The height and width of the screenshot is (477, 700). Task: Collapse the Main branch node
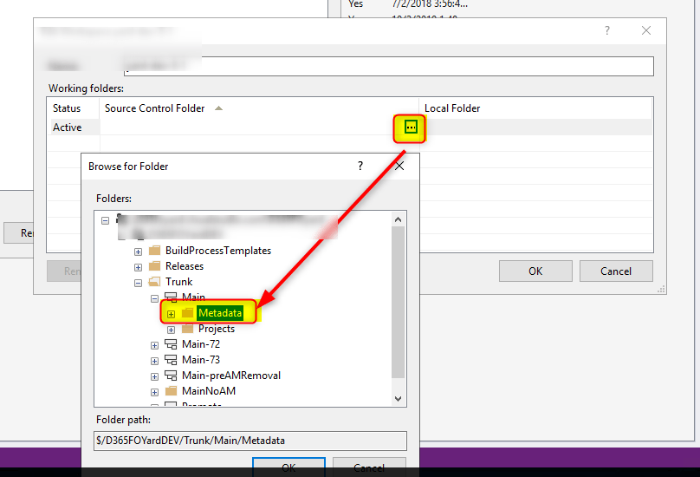(x=154, y=297)
